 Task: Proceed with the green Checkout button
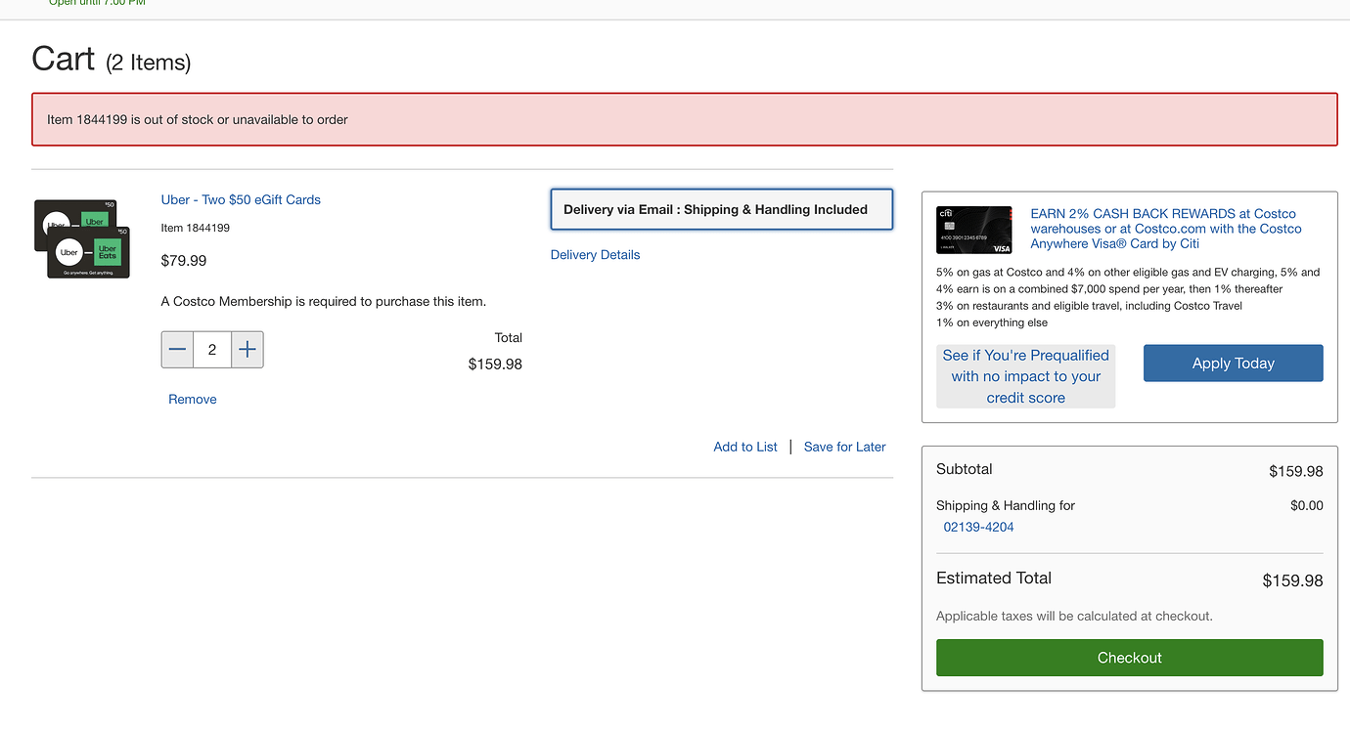tap(1129, 658)
